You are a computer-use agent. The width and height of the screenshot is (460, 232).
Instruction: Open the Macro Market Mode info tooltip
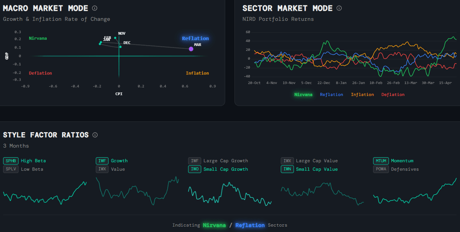pos(94,8)
